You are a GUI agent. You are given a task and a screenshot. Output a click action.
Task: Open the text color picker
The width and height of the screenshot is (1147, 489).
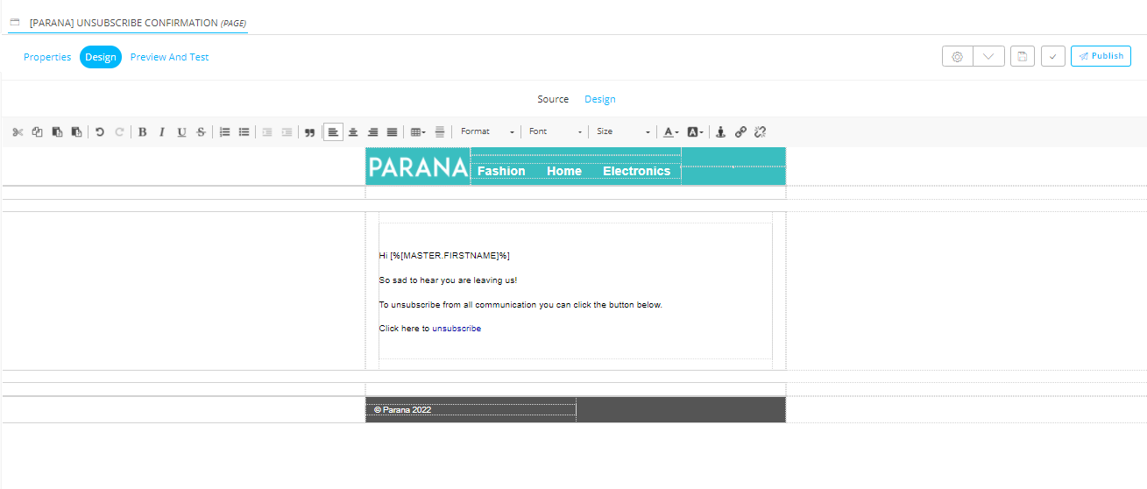tap(670, 132)
